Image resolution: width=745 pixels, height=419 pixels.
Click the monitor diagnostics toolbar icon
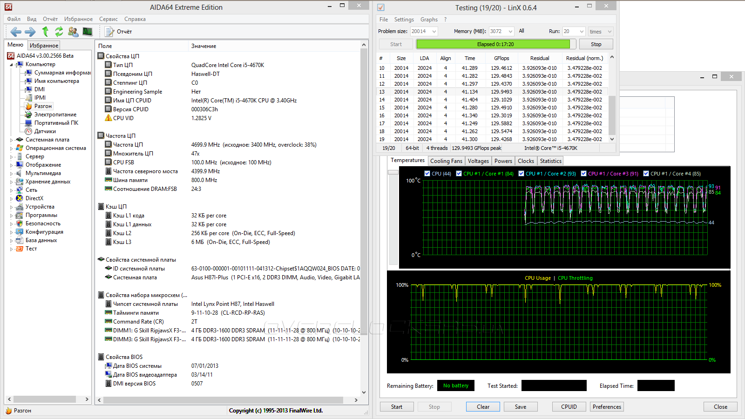pyautogui.click(x=88, y=32)
